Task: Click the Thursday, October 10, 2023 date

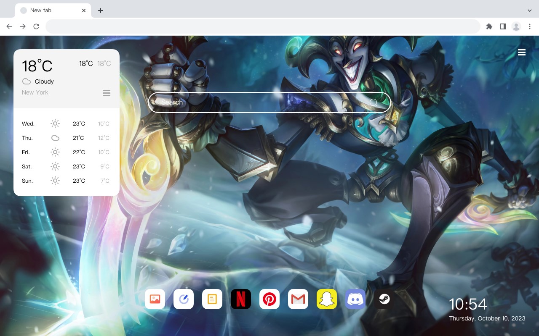Action: pyautogui.click(x=487, y=318)
